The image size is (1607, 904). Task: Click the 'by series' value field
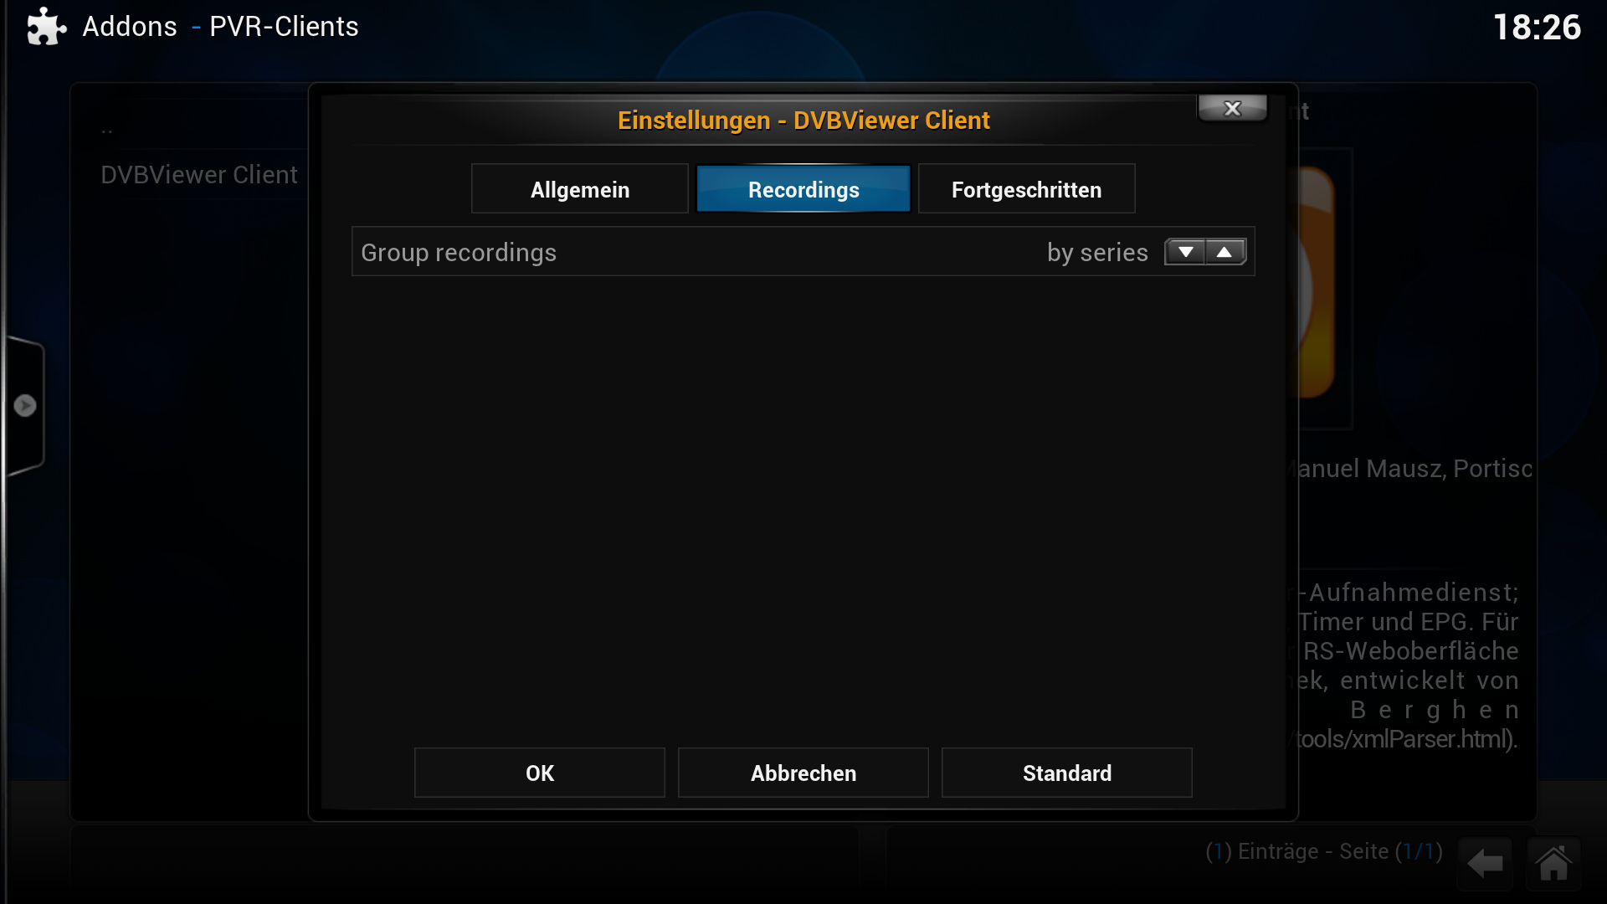coord(1097,253)
